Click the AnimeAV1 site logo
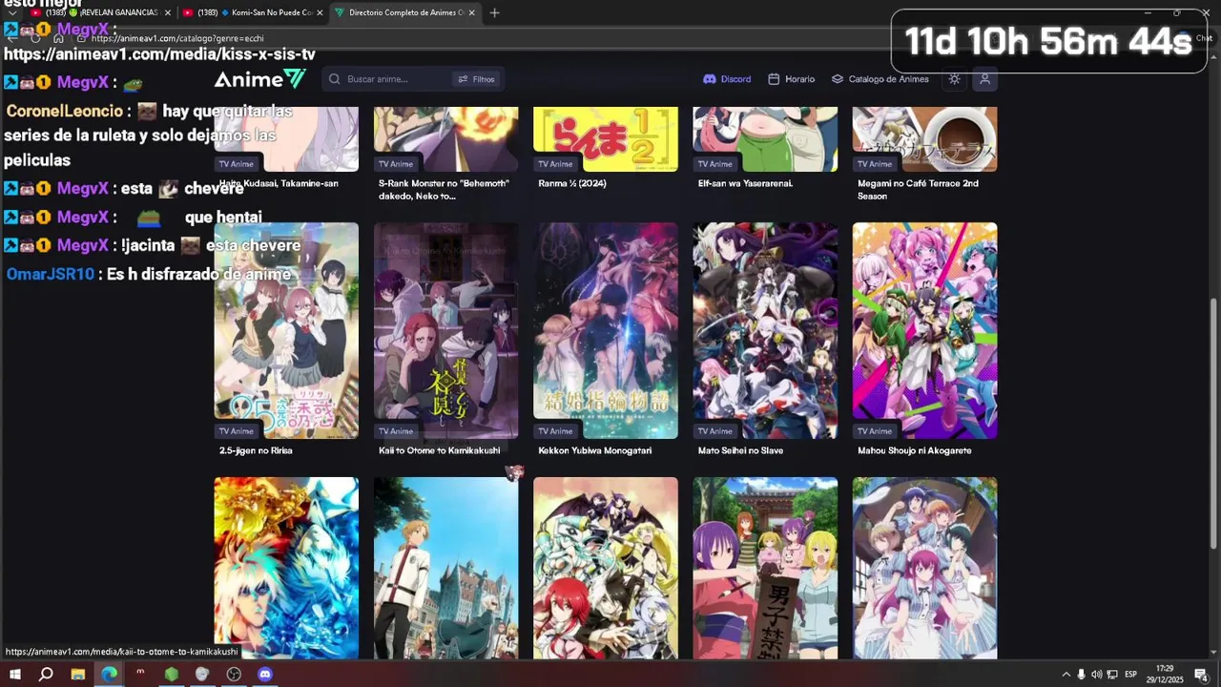The image size is (1221, 687). (x=259, y=79)
